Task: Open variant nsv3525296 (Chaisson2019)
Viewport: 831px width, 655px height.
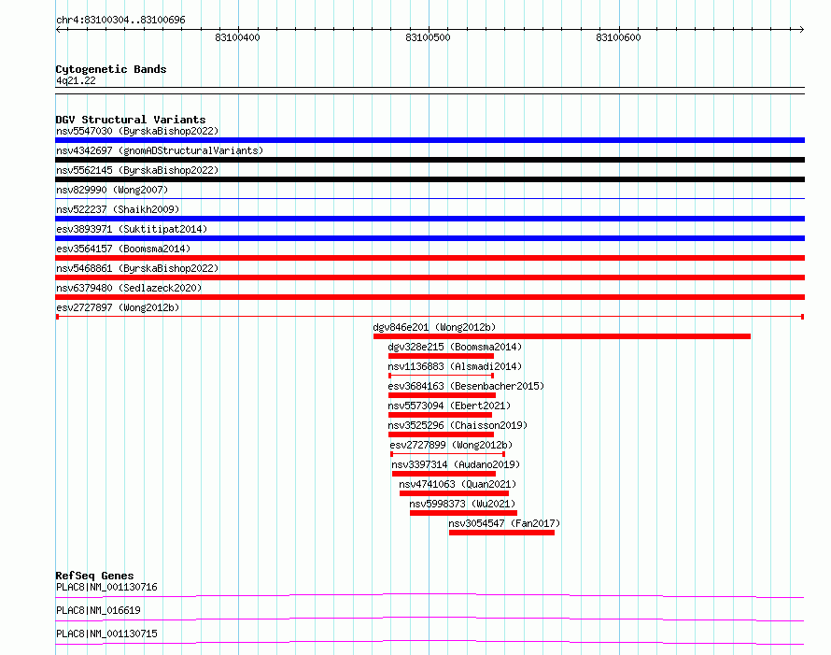Action: click(458, 425)
